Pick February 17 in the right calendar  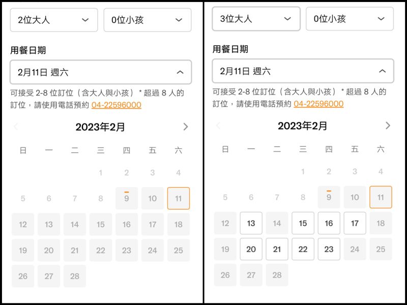coord(355,223)
